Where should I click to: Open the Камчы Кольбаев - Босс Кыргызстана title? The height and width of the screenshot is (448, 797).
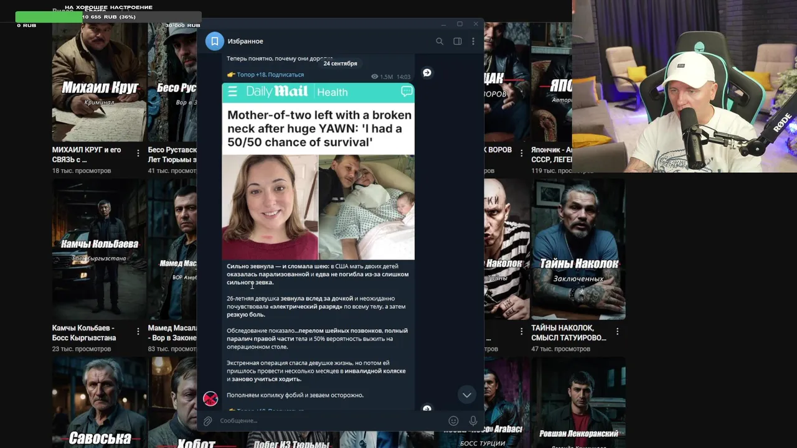[84, 332]
